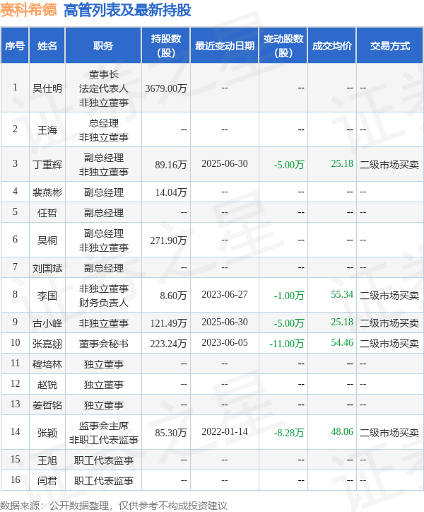Image resolution: width=424 pixels, height=512 pixels.
Task: Click the -8.28万 change value
Action: (289, 433)
